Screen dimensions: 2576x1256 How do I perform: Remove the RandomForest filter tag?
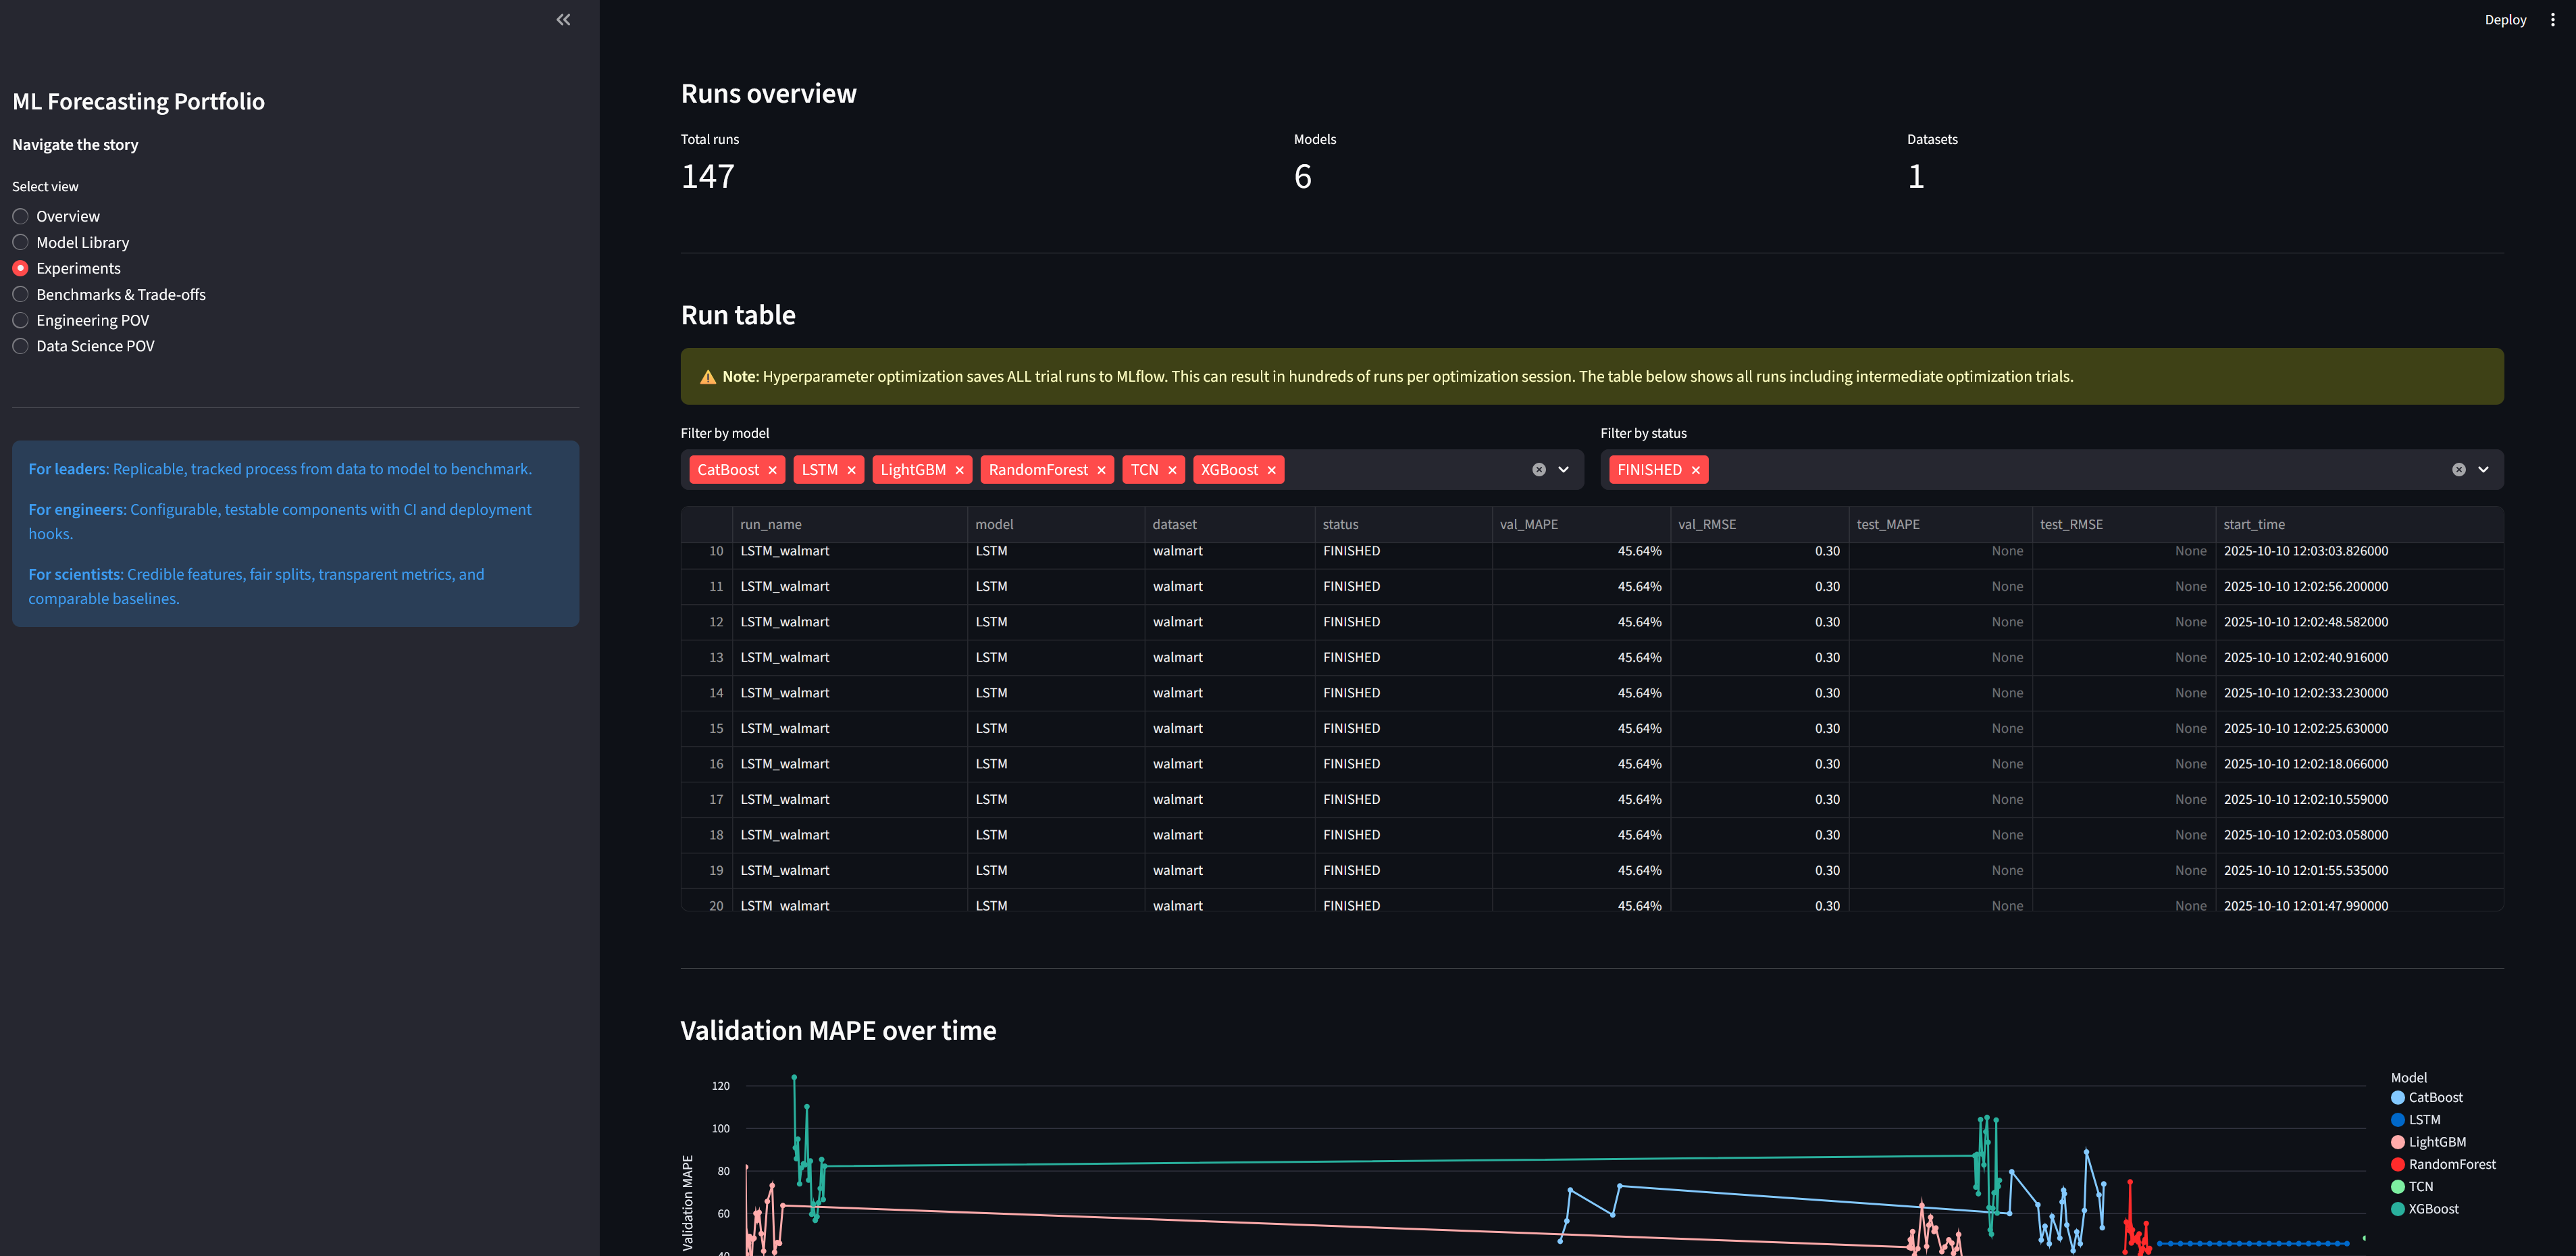(1101, 470)
